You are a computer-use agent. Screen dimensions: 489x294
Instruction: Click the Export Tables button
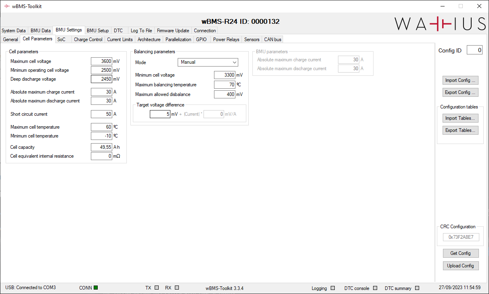[x=460, y=130]
